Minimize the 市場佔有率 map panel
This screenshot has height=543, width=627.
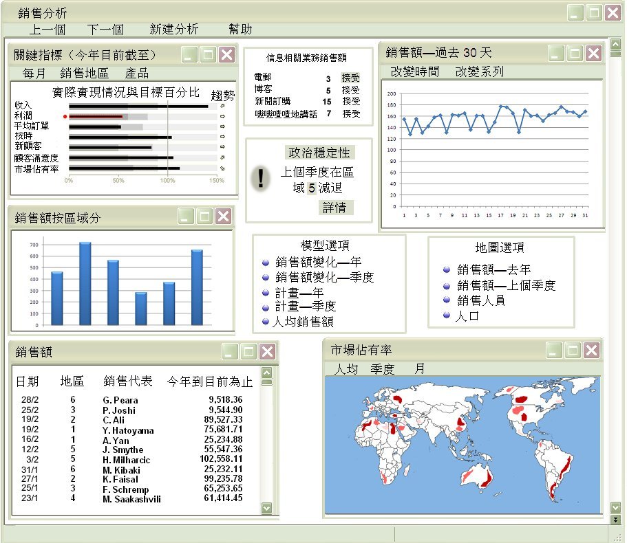554,351
